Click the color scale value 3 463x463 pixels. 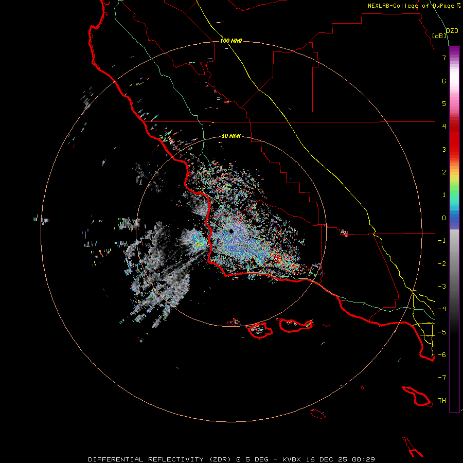(x=444, y=149)
